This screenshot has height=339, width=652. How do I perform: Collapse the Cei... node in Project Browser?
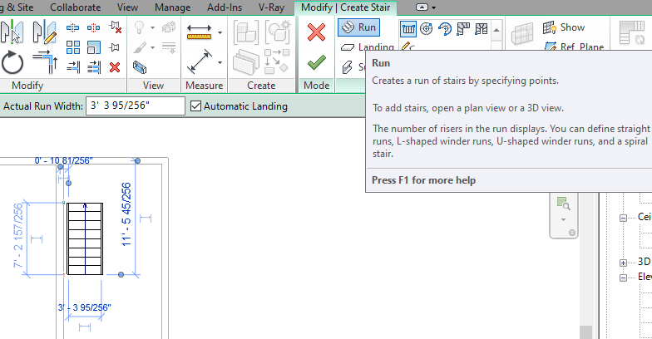point(624,218)
